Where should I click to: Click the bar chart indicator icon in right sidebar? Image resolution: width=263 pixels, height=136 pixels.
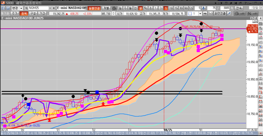tap(261, 120)
